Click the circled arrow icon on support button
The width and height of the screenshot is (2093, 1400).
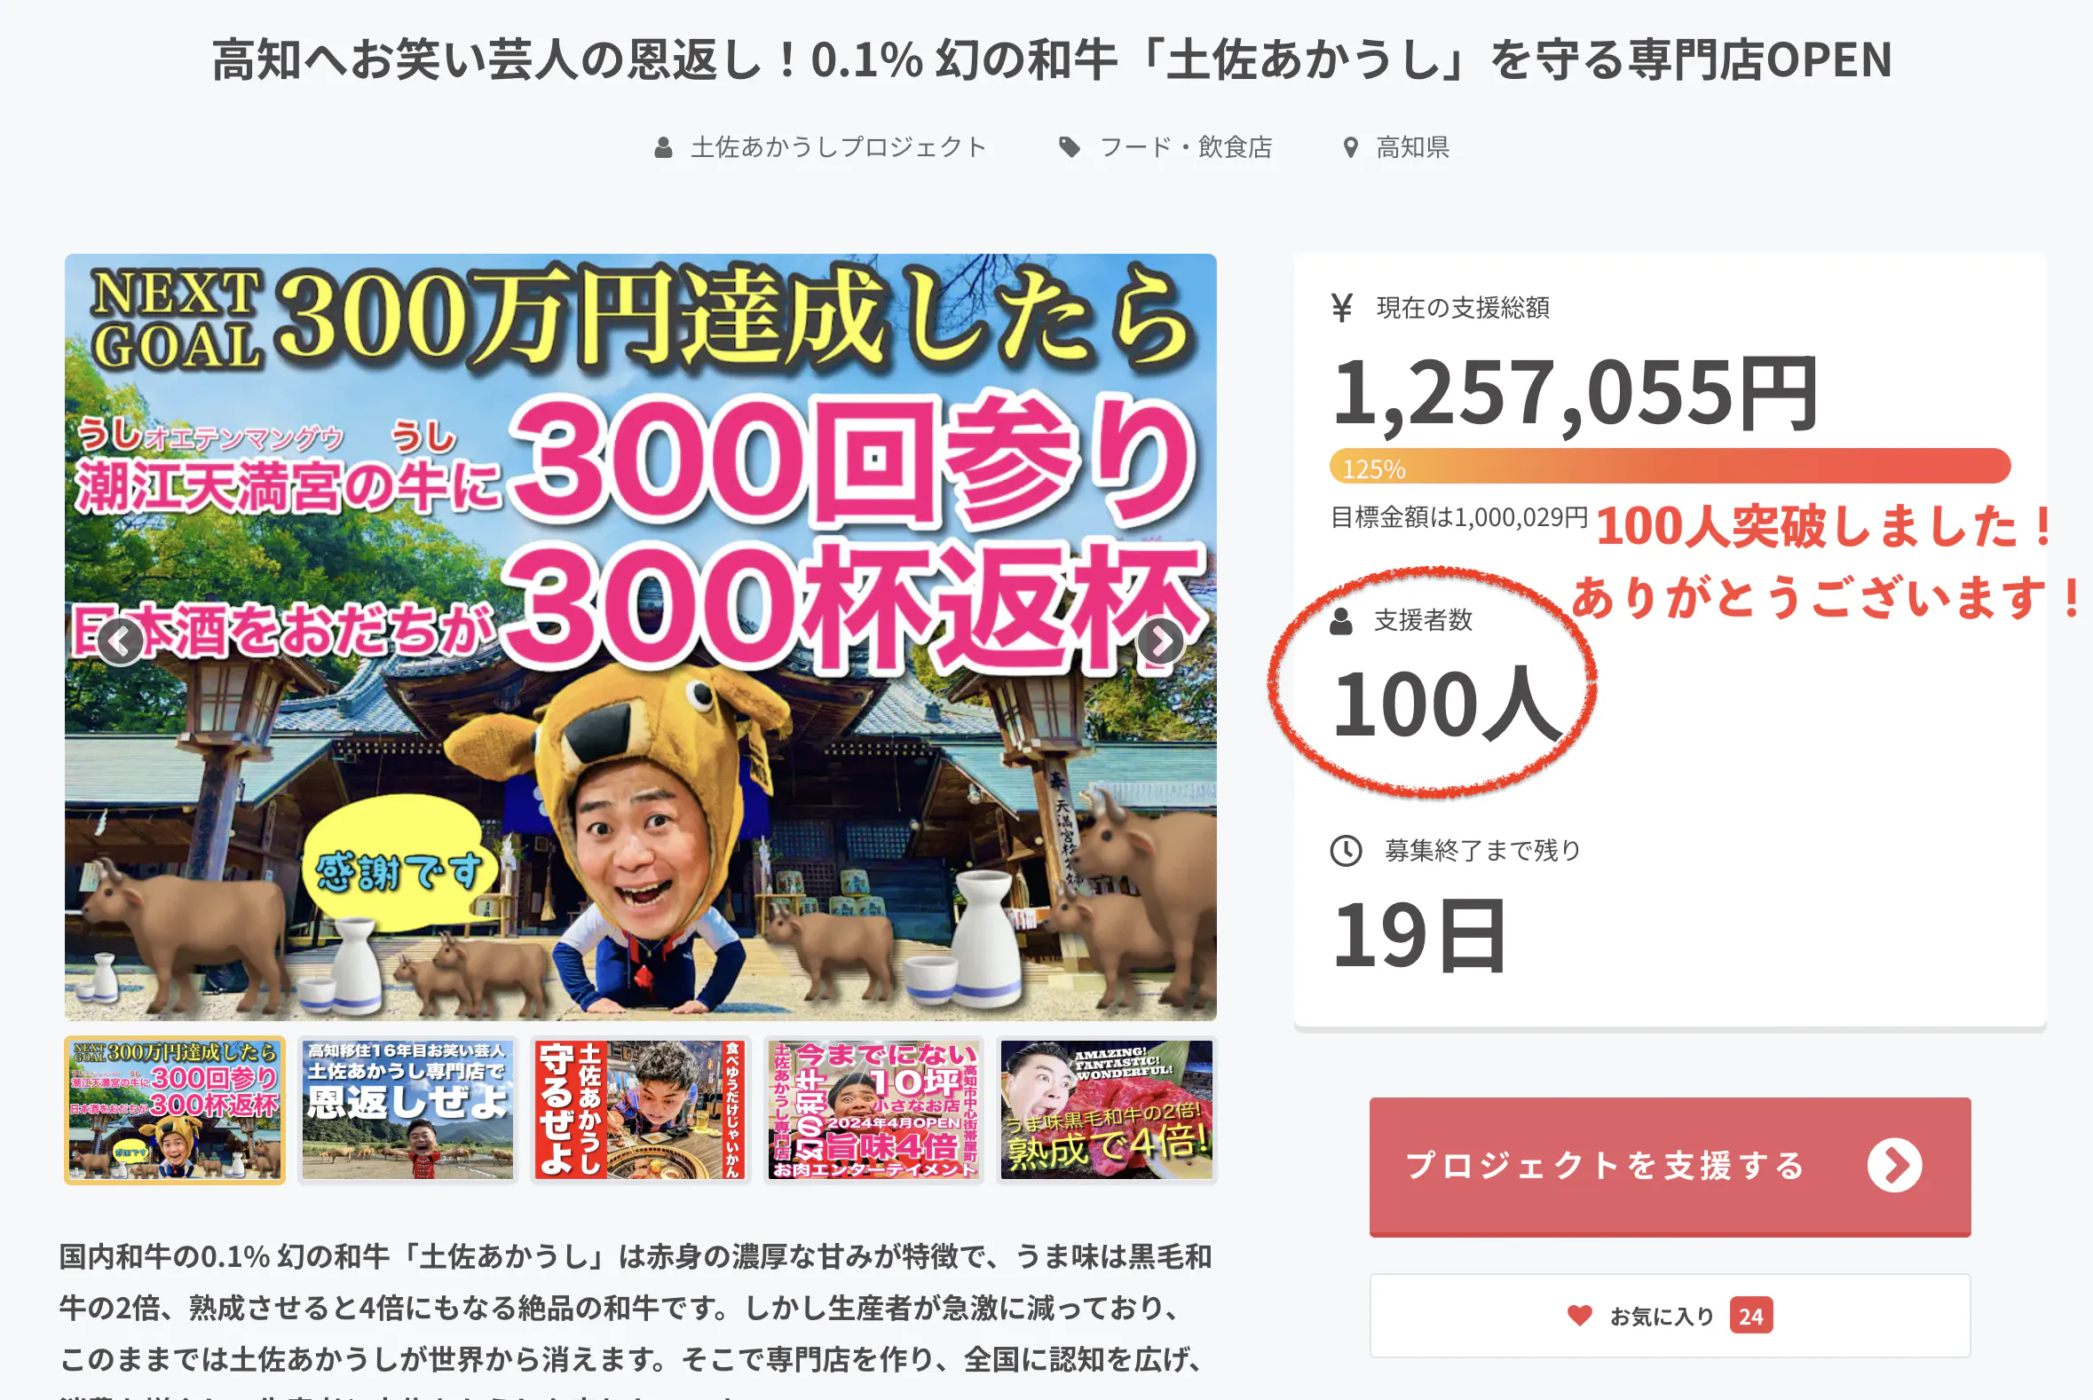(1895, 1165)
